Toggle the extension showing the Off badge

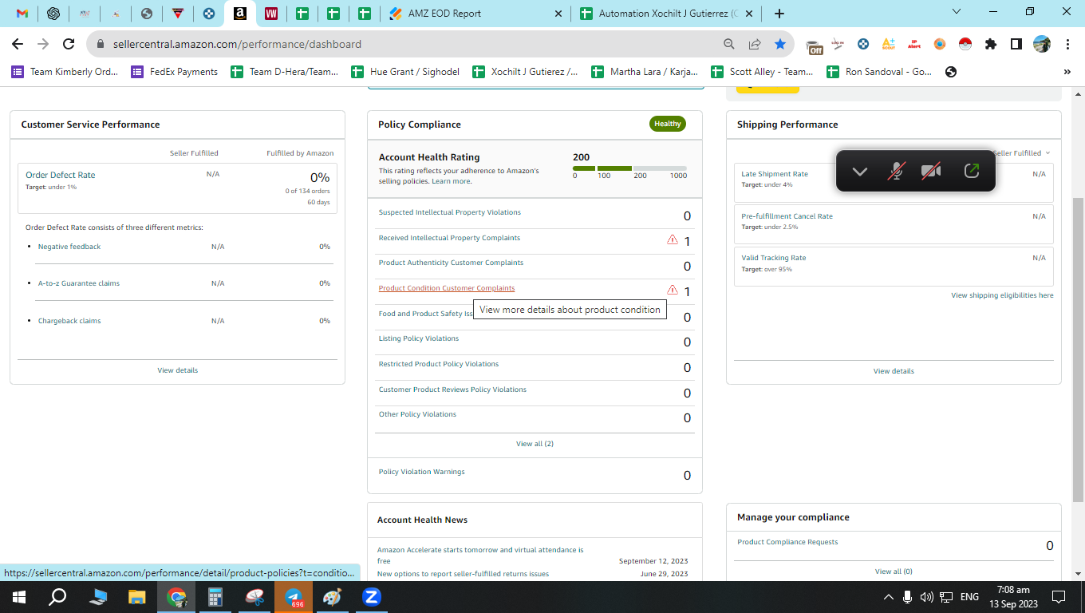coord(814,45)
